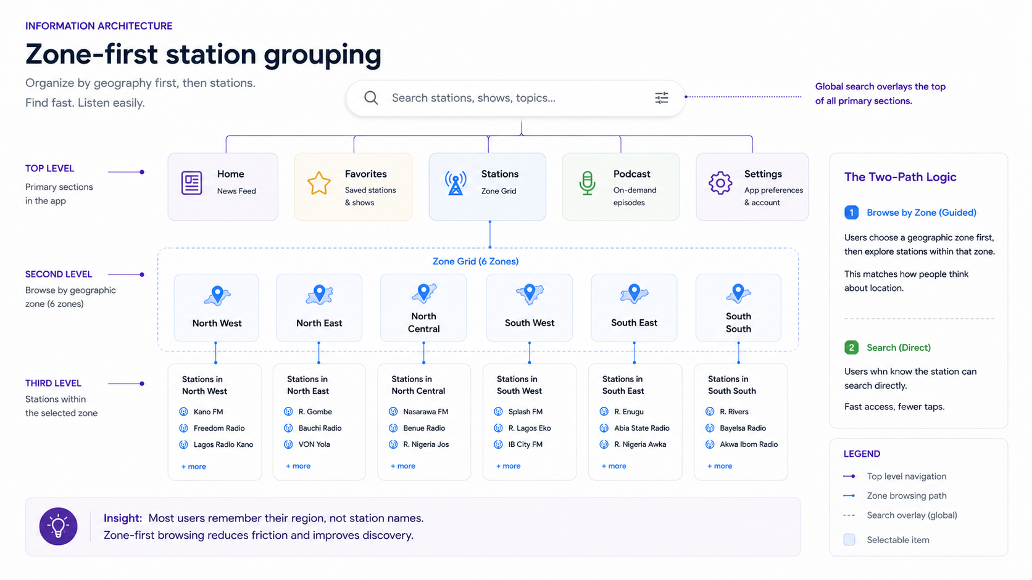Select the North Central zone tile
1032x580 pixels.
[x=423, y=308]
